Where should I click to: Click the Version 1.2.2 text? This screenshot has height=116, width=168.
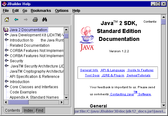click(119, 51)
